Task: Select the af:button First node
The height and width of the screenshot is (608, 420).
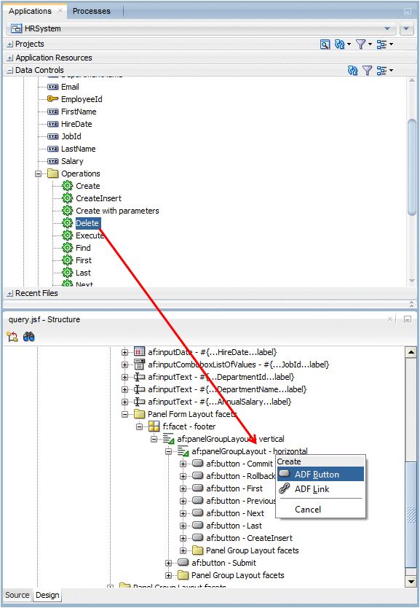Action: [234, 488]
